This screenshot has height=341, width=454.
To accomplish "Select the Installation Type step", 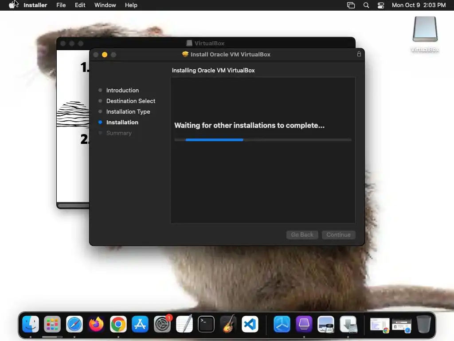I will pyautogui.click(x=128, y=111).
